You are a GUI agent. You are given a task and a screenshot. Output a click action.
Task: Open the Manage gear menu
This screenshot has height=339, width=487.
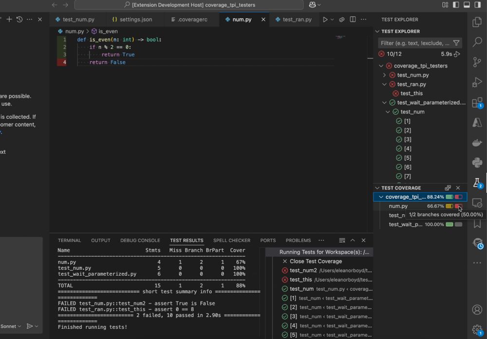click(477, 329)
